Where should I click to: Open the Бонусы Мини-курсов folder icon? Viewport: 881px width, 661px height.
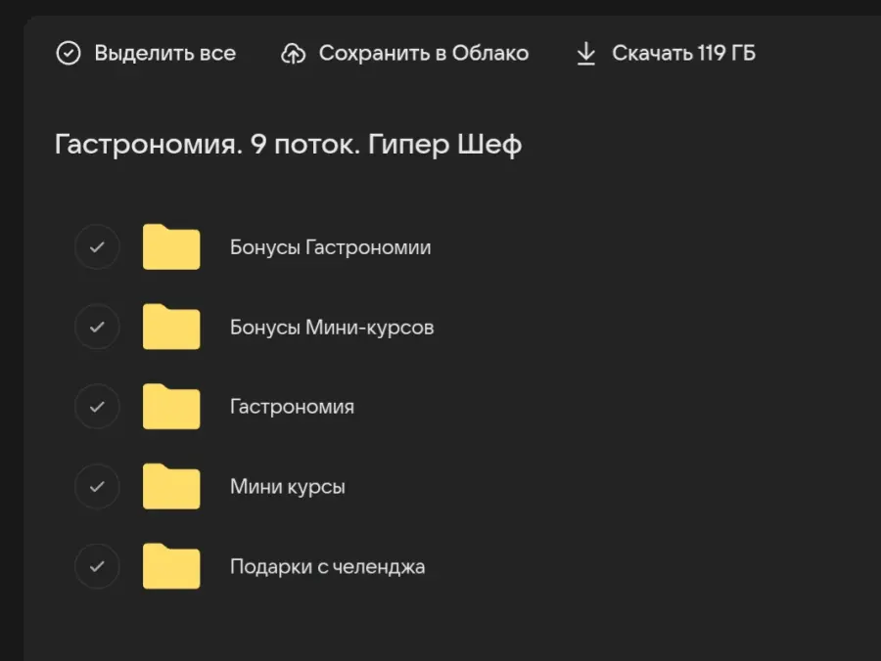pyautogui.click(x=171, y=327)
